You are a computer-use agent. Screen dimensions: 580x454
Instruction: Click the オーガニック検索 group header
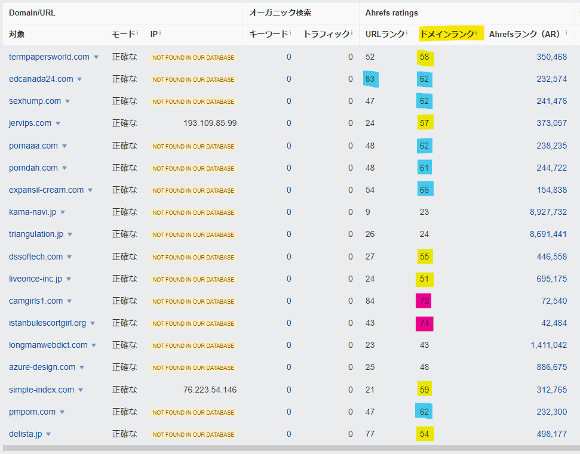(280, 13)
